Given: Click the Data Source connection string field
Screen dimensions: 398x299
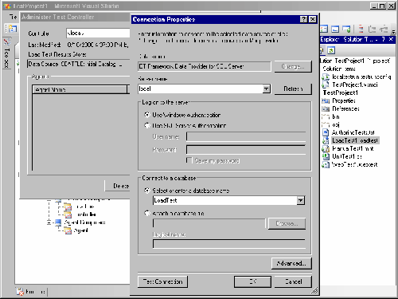Looking at the screenshot, I should click(79, 64).
